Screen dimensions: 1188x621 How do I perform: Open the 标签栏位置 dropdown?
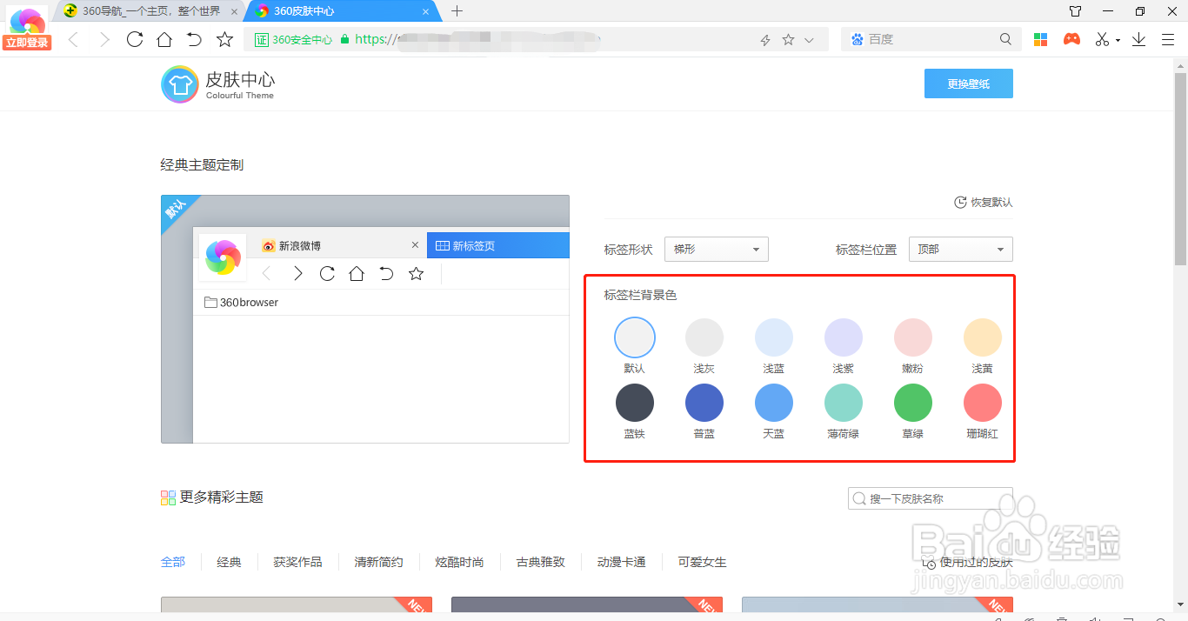(961, 249)
